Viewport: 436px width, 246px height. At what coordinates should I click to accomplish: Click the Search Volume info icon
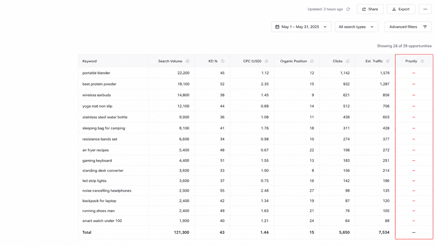[x=187, y=61]
